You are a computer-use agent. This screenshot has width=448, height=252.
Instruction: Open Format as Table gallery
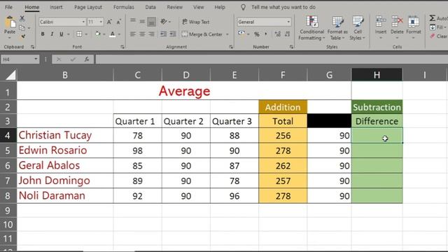click(x=337, y=28)
